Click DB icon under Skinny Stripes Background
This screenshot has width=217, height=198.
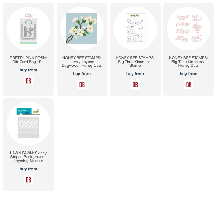click(x=28, y=180)
